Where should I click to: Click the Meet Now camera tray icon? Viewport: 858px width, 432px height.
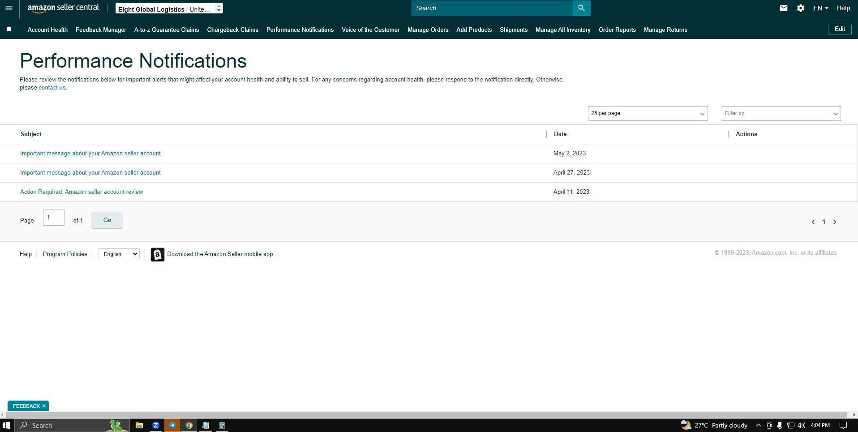(x=769, y=425)
